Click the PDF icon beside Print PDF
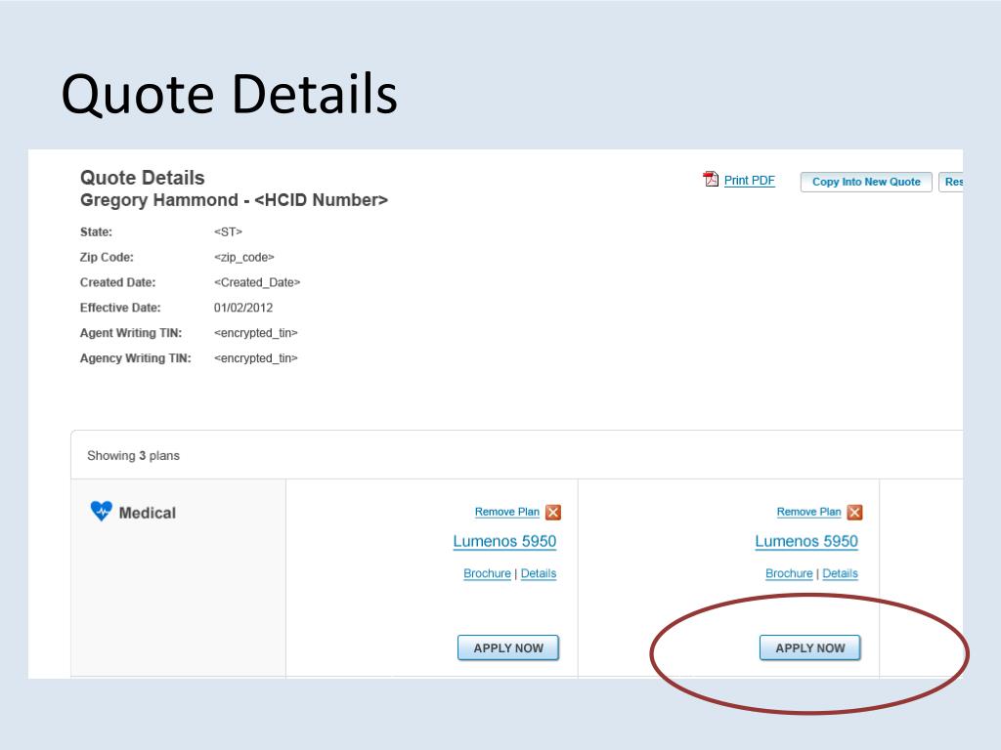Viewport: 1001px width, 750px height. [711, 180]
